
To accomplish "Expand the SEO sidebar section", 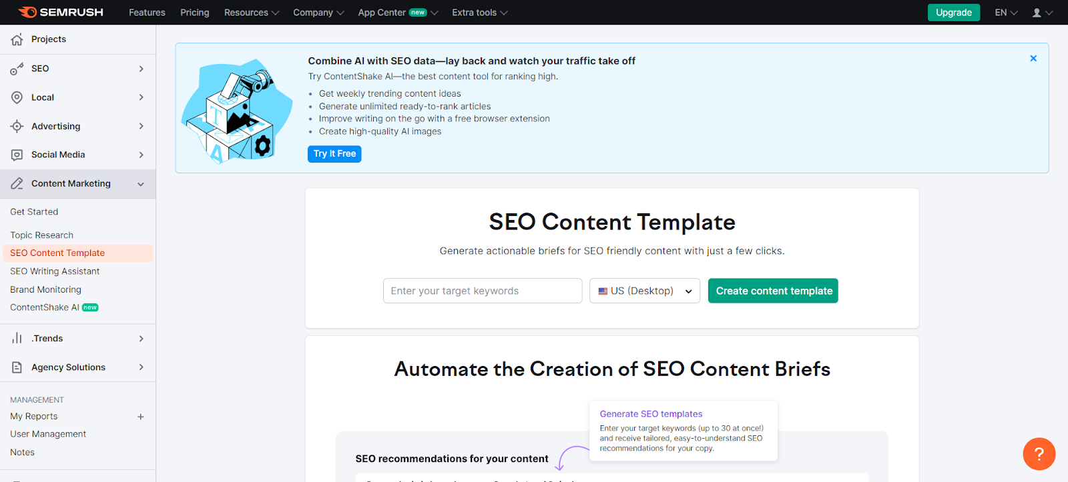I will click(x=141, y=69).
